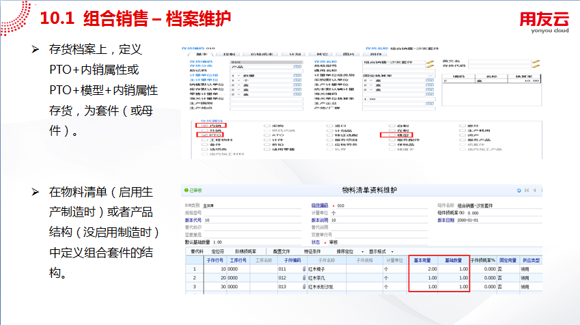Open the lookup button for 销售默认单位
The width and height of the screenshot is (580, 325).
297,85
